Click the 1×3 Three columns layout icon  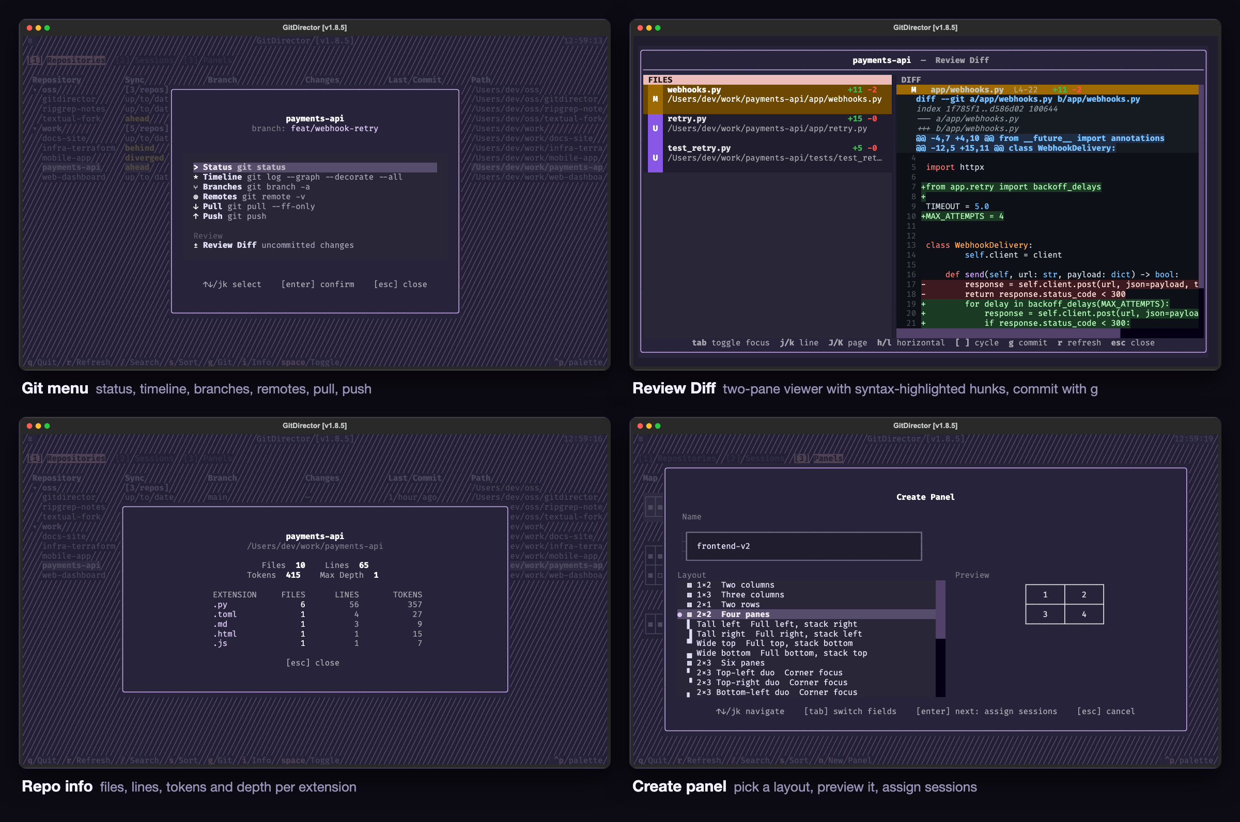click(x=689, y=595)
